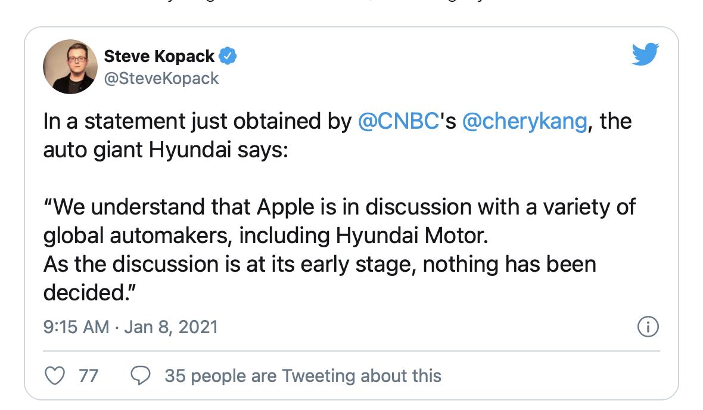The image size is (703, 410).
Task: Click the "auto giant Hyundai says:" line
Action: (x=165, y=150)
